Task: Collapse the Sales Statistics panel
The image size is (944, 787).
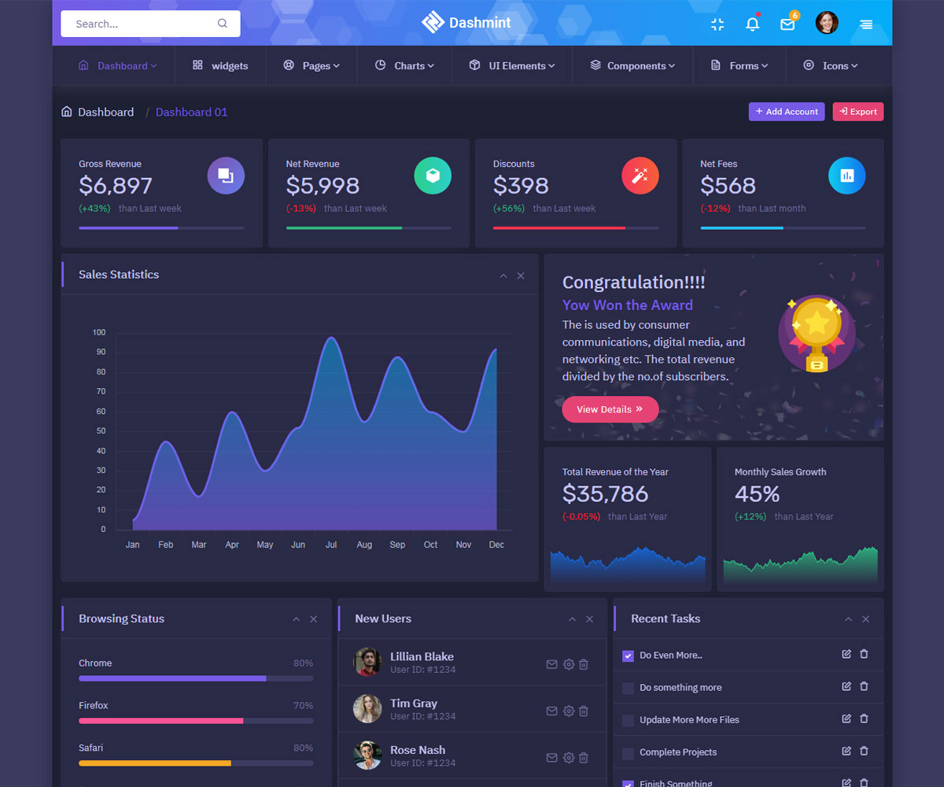Action: (503, 275)
